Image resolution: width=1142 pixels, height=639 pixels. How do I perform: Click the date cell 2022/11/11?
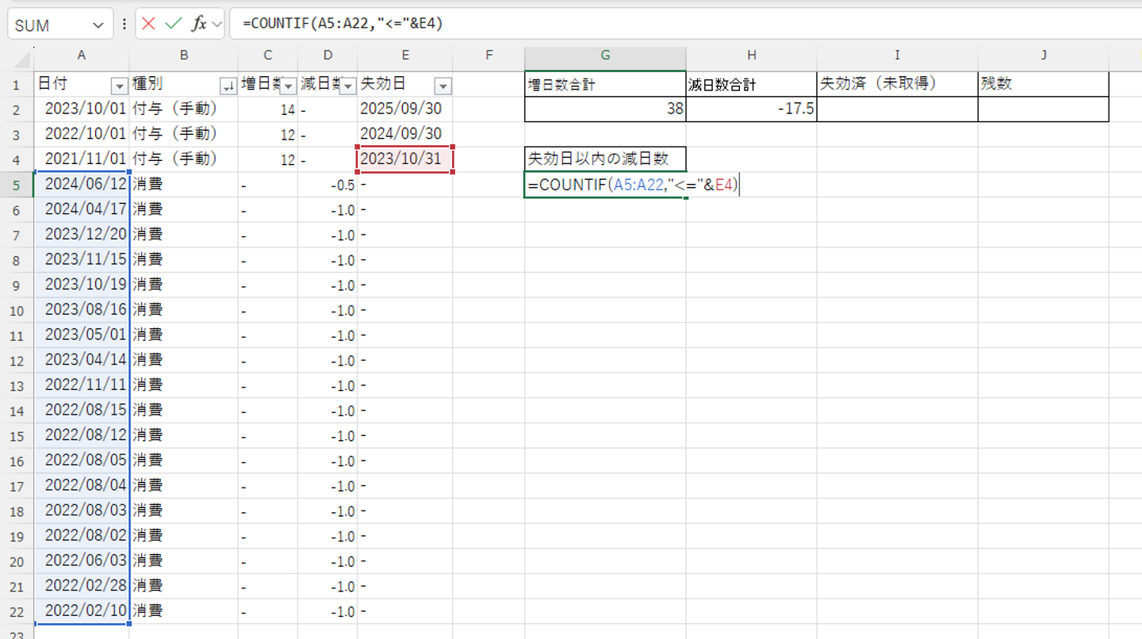click(82, 386)
